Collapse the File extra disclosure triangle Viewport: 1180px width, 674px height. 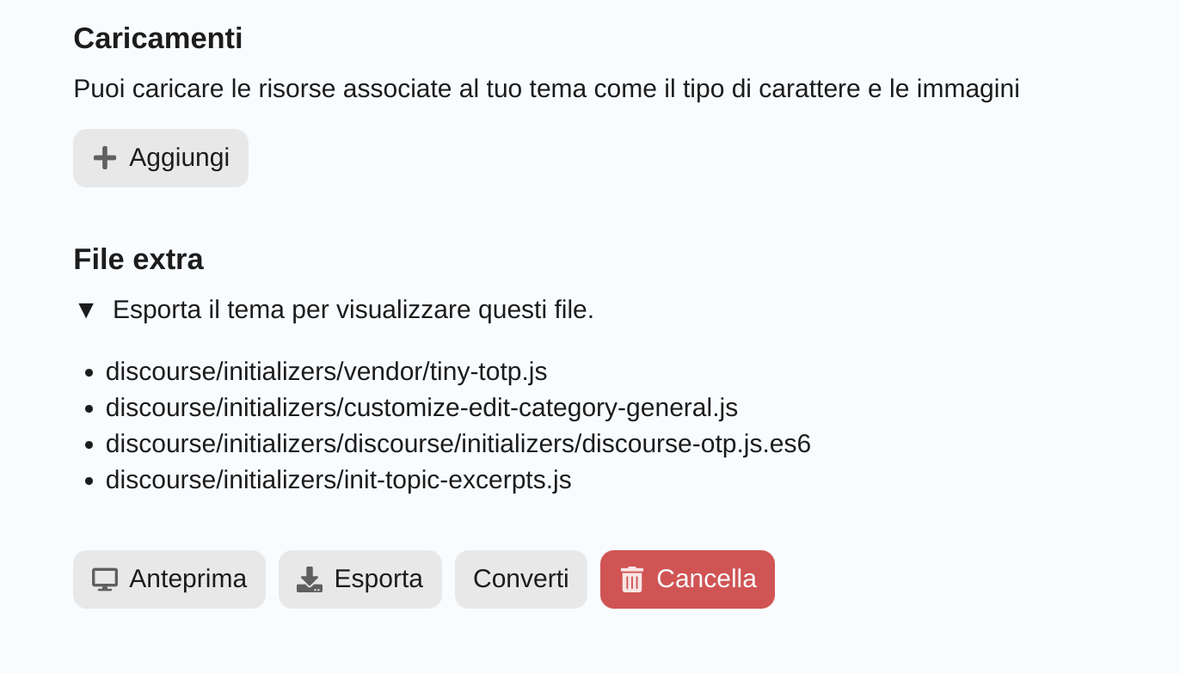(85, 310)
